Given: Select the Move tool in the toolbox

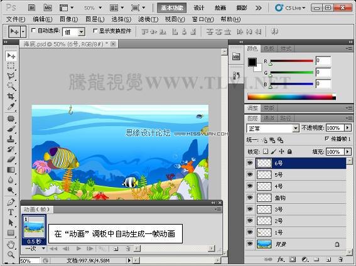Looking at the screenshot, I should (x=11, y=56).
